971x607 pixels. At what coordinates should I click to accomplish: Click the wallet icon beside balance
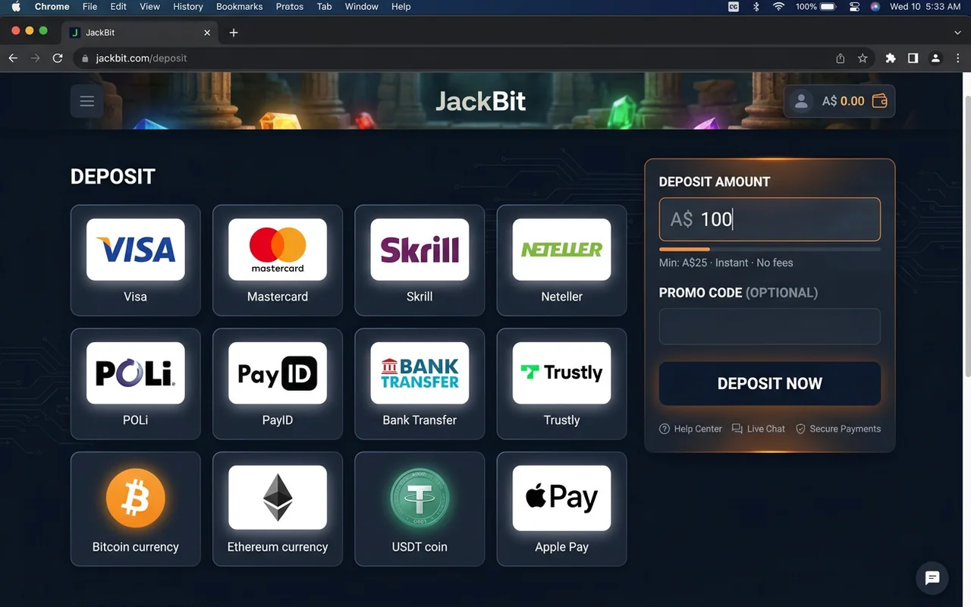click(879, 101)
